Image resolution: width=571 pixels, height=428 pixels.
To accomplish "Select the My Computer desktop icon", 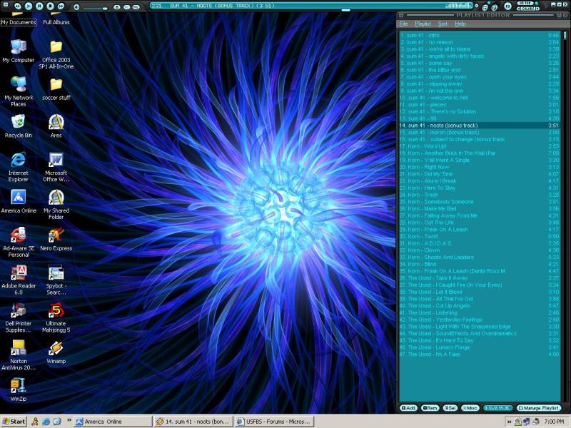I will pos(19,51).
